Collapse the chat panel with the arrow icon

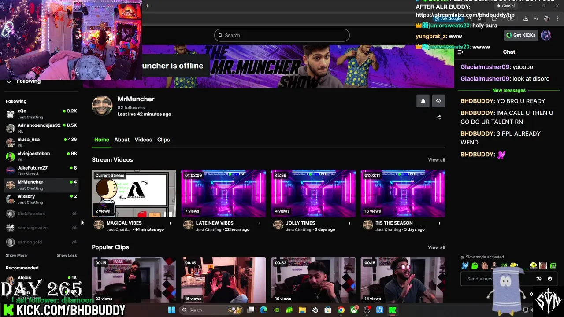pyautogui.click(x=460, y=52)
